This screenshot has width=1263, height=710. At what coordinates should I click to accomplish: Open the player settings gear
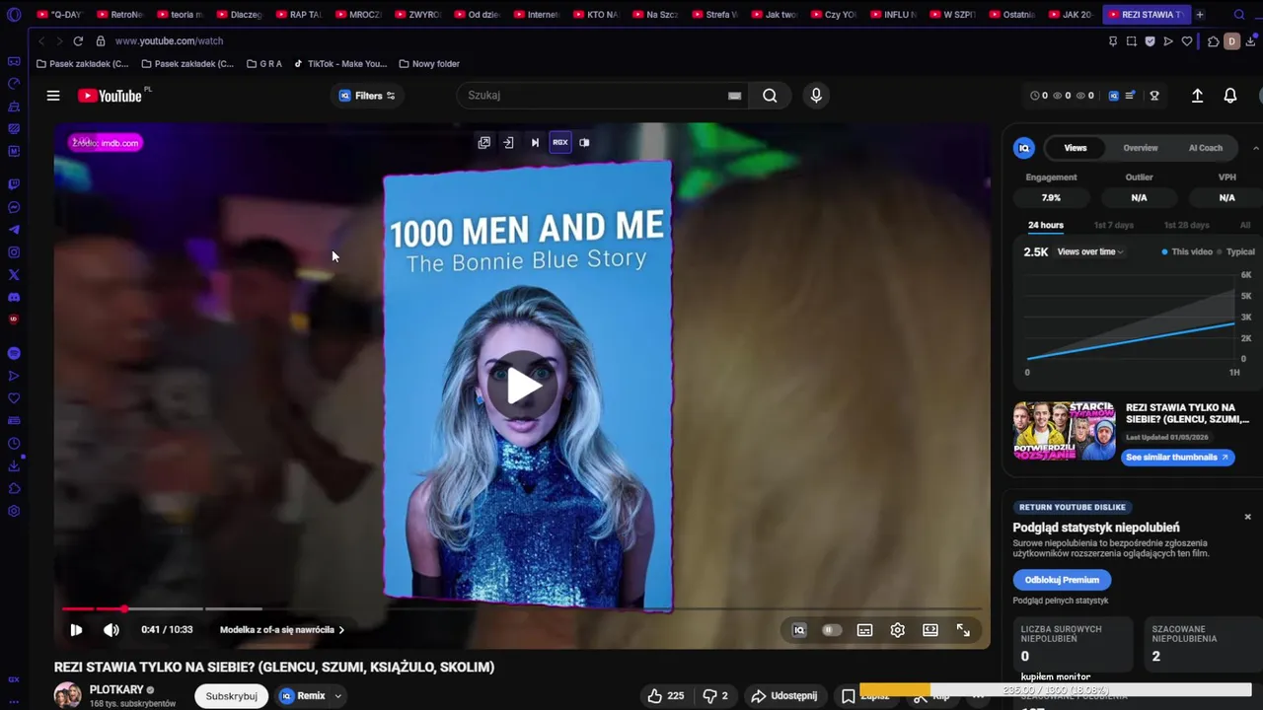click(897, 630)
